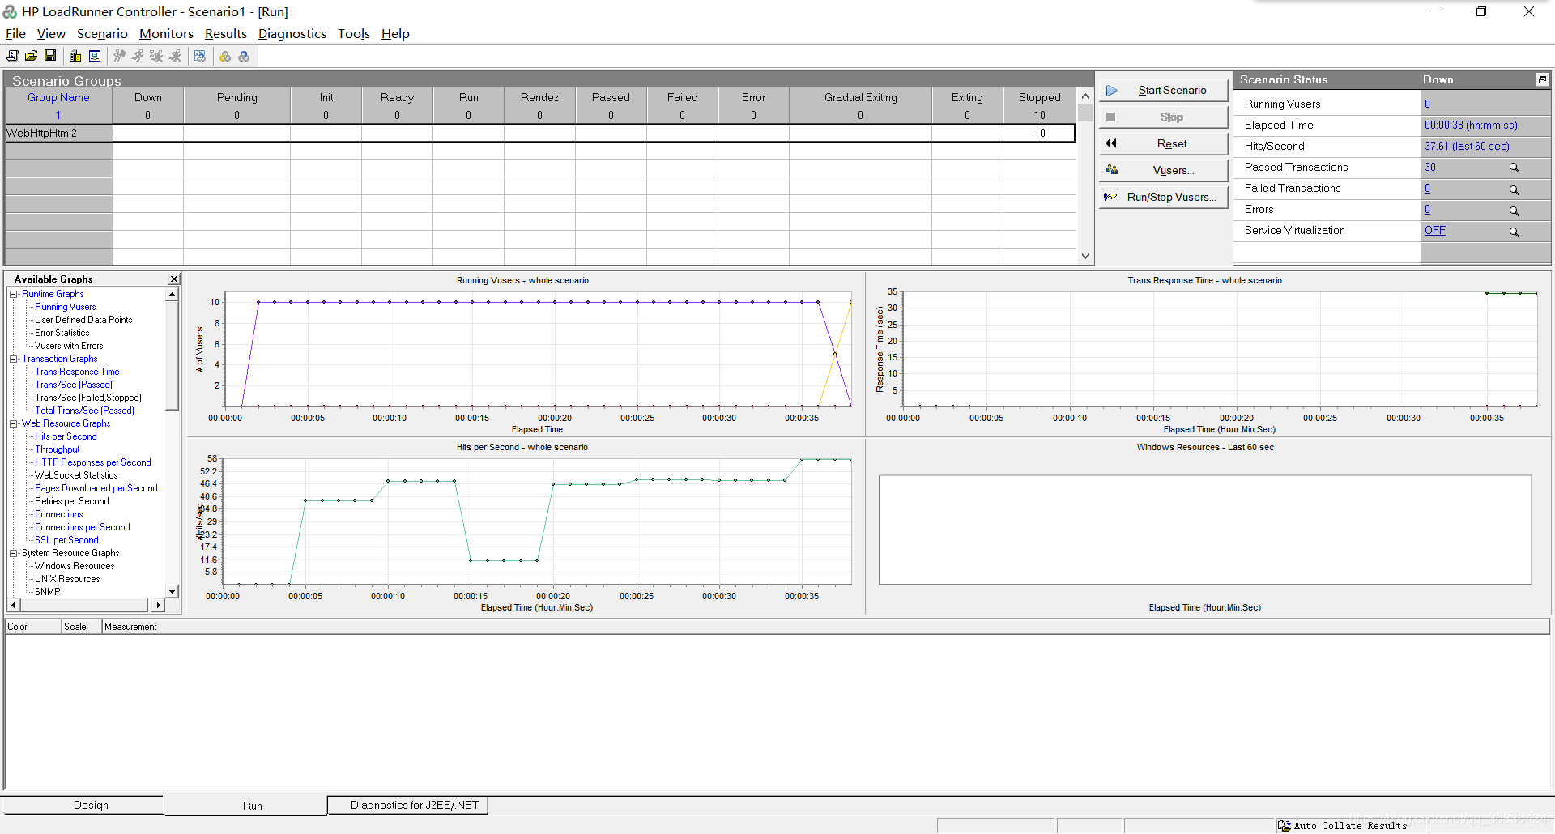The height and width of the screenshot is (834, 1555).
Task: Open the Results menu
Action: (x=225, y=33)
